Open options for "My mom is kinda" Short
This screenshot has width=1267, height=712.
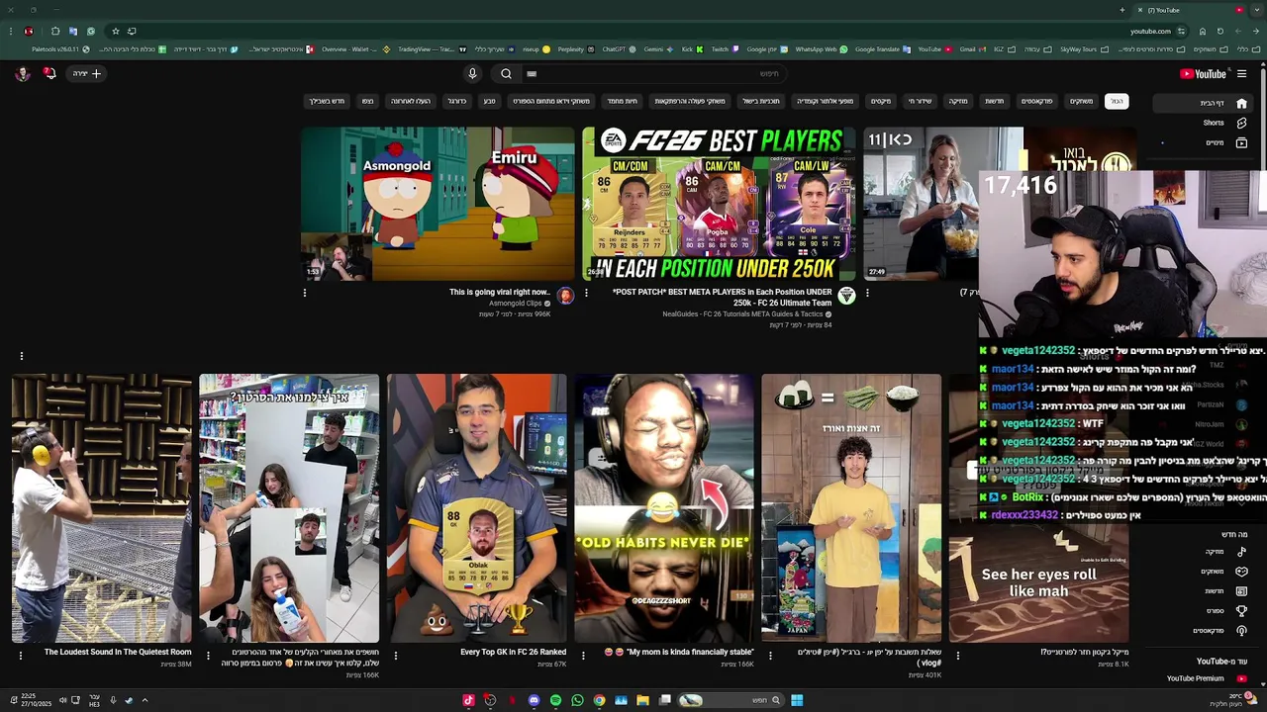pyautogui.click(x=583, y=655)
